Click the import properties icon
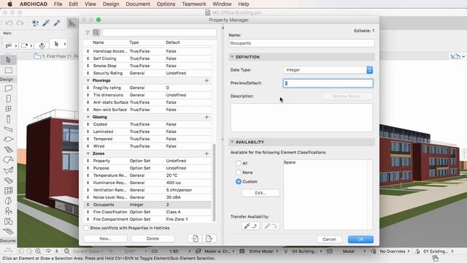 click(195, 239)
